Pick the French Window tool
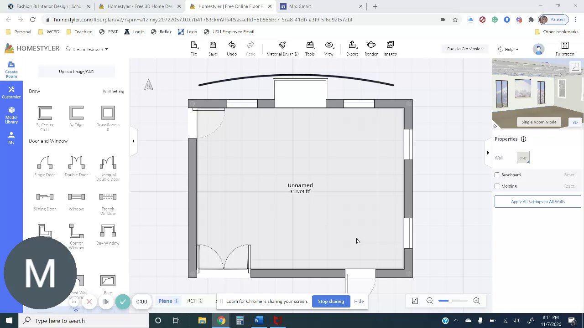584x328 pixels. (108, 203)
